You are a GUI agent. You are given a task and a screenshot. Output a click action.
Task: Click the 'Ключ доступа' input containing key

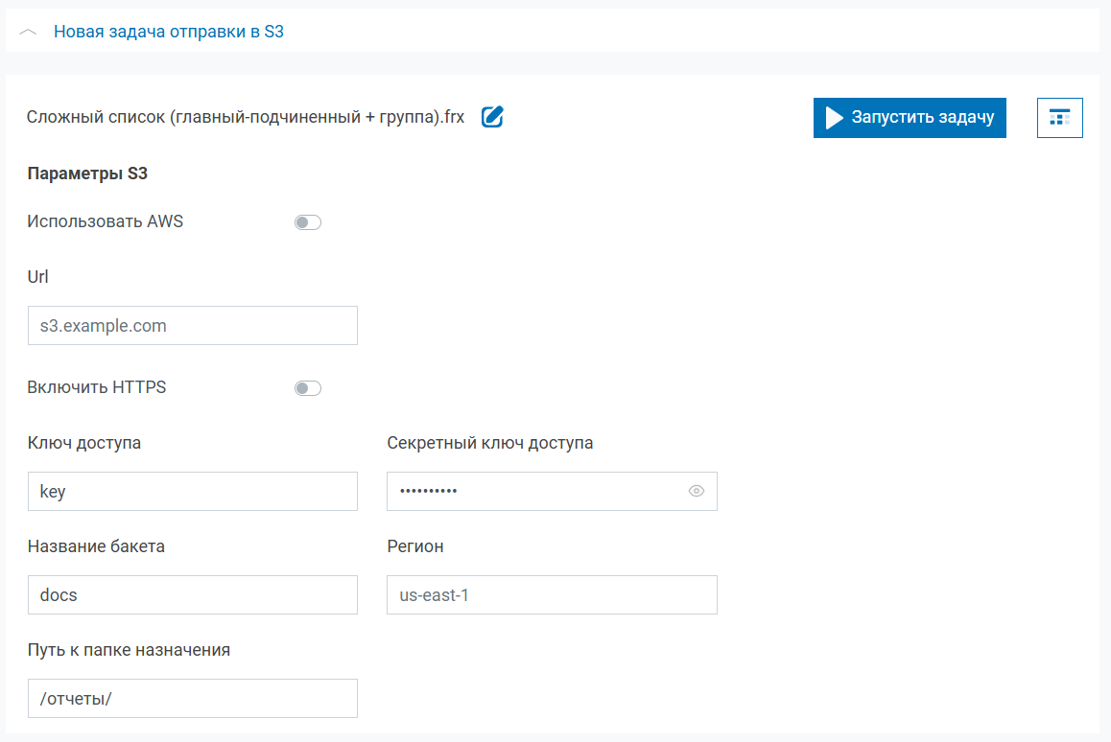coord(192,491)
